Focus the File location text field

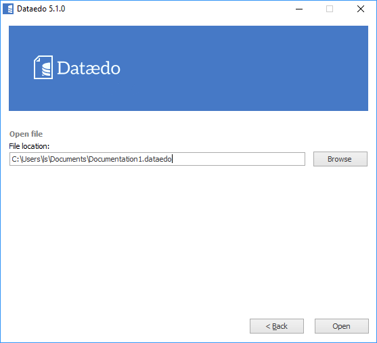tap(157, 159)
